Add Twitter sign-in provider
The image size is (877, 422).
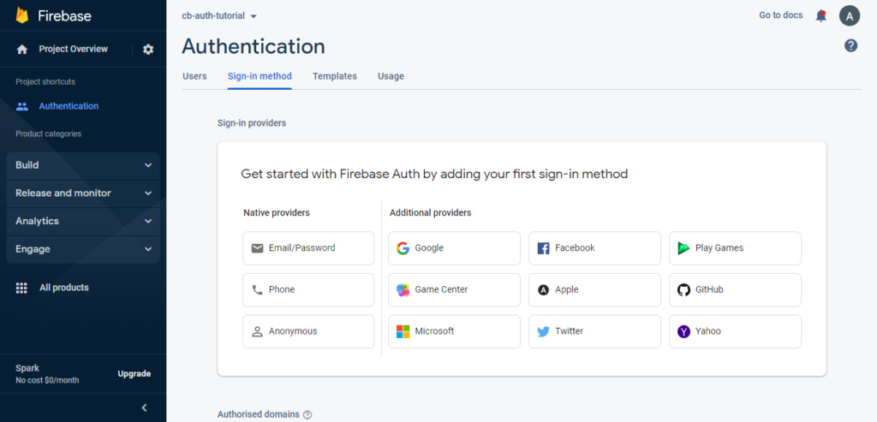[x=594, y=331]
